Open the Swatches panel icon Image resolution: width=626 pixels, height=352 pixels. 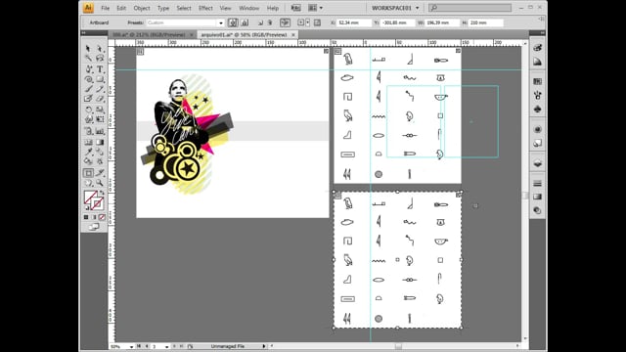(x=538, y=81)
